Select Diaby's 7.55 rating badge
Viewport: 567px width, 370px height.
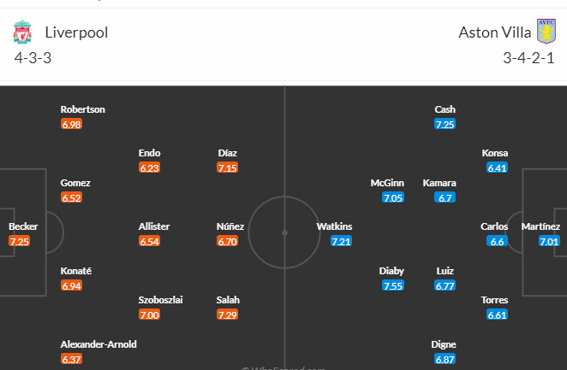click(392, 286)
